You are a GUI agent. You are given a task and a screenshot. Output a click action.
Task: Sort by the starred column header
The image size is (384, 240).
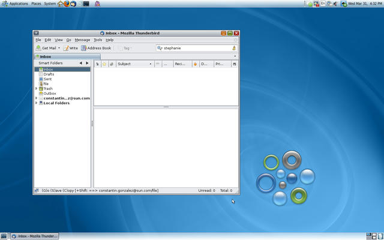104,64
